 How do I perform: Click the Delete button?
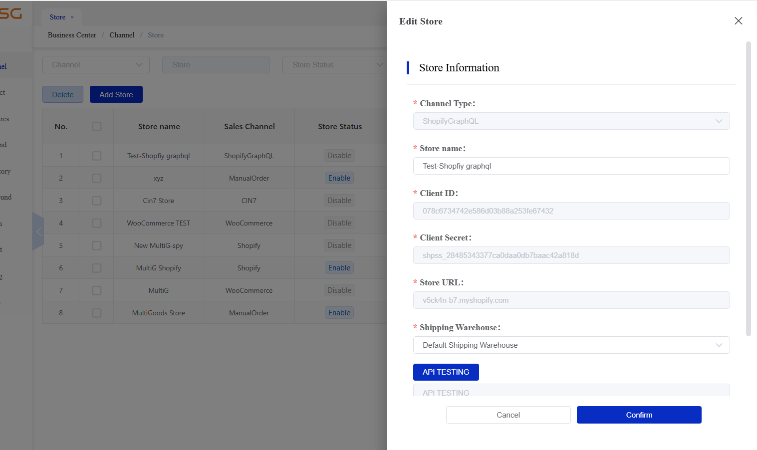(x=63, y=95)
